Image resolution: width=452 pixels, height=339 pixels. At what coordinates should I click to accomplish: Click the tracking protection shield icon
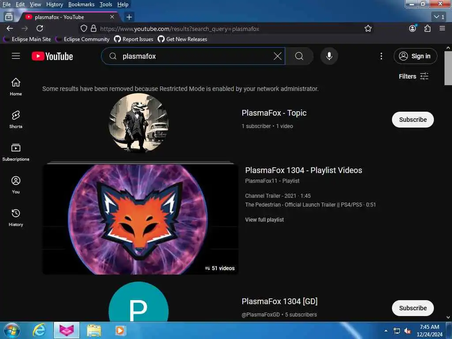[83, 28]
